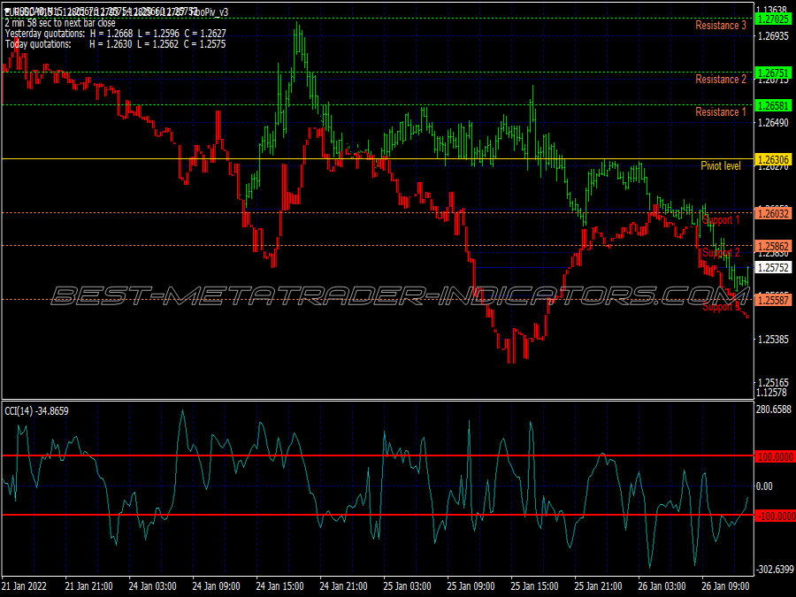Click the 21 Jan 21:00 time label
This screenshot has height=597, width=796.
88,586
